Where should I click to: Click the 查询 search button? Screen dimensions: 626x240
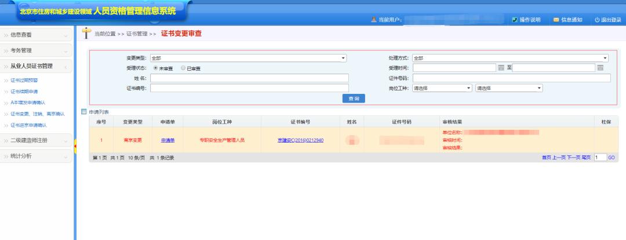[x=353, y=99]
